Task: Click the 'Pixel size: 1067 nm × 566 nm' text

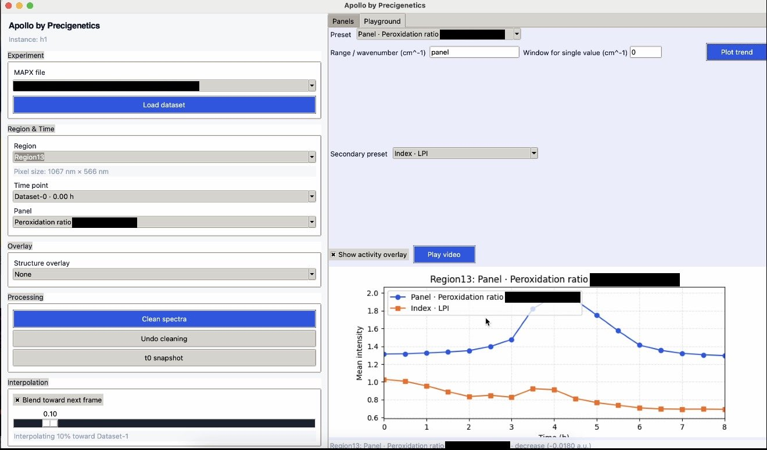Action: (x=61, y=172)
